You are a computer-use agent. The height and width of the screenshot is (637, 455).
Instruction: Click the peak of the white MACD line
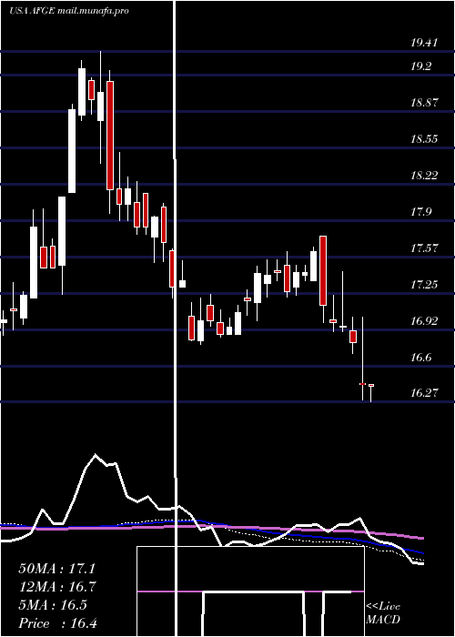(x=96, y=455)
